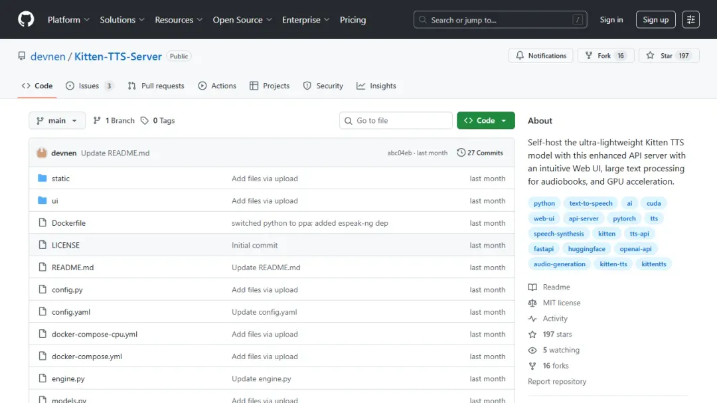This screenshot has width=717, height=403.
Task: Open the static folder icon
Action: coord(42,179)
